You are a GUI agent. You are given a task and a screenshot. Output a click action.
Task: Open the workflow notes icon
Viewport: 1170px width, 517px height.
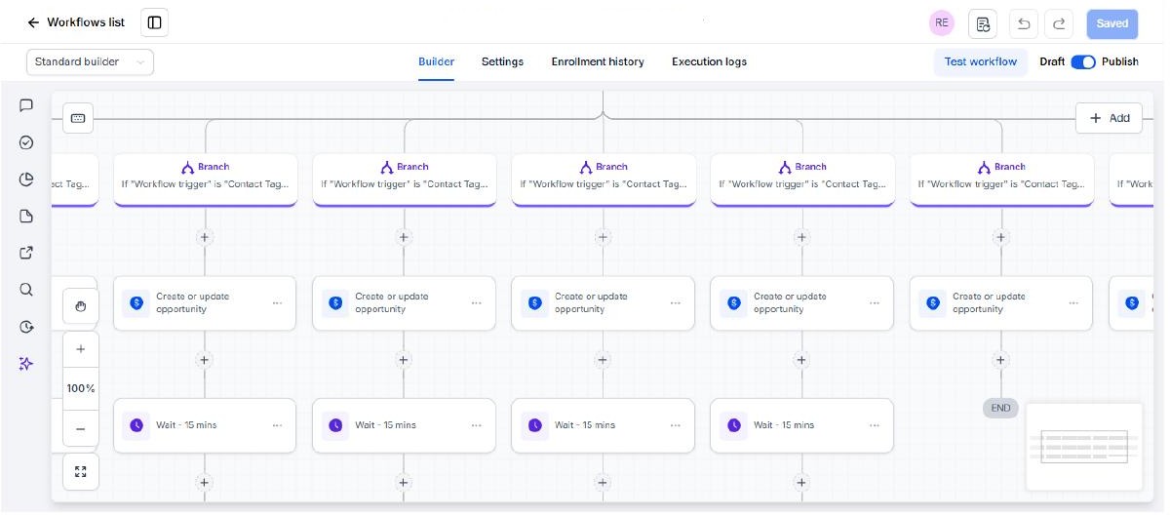point(983,23)
